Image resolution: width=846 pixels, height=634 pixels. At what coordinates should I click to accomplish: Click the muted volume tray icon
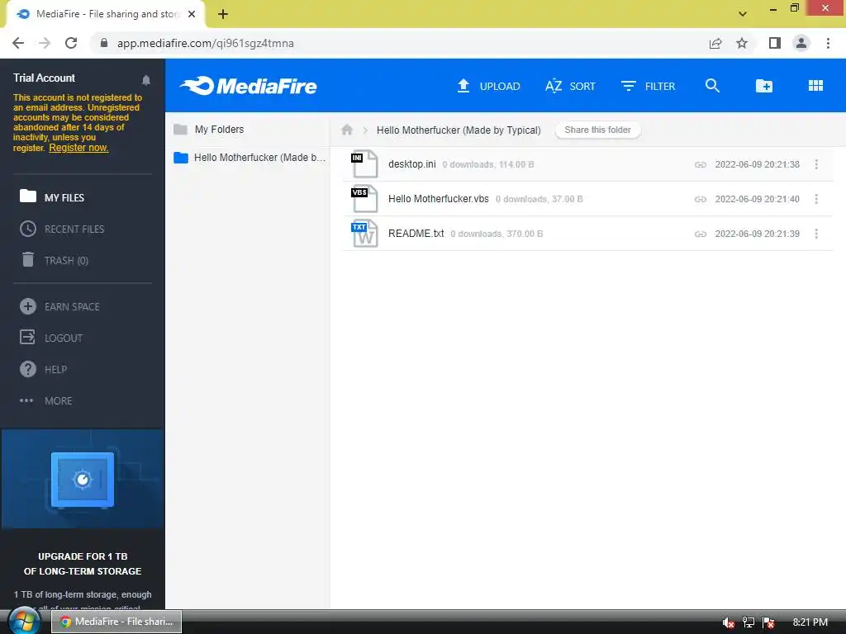pos(729,622)
